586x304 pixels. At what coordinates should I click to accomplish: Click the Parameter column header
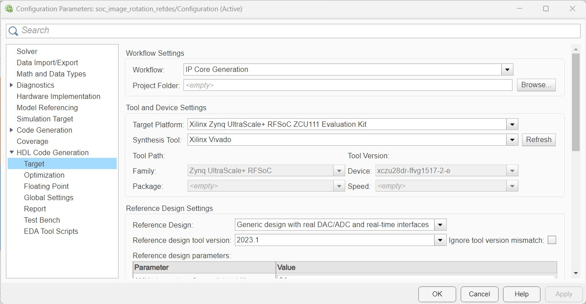point(204,267)
